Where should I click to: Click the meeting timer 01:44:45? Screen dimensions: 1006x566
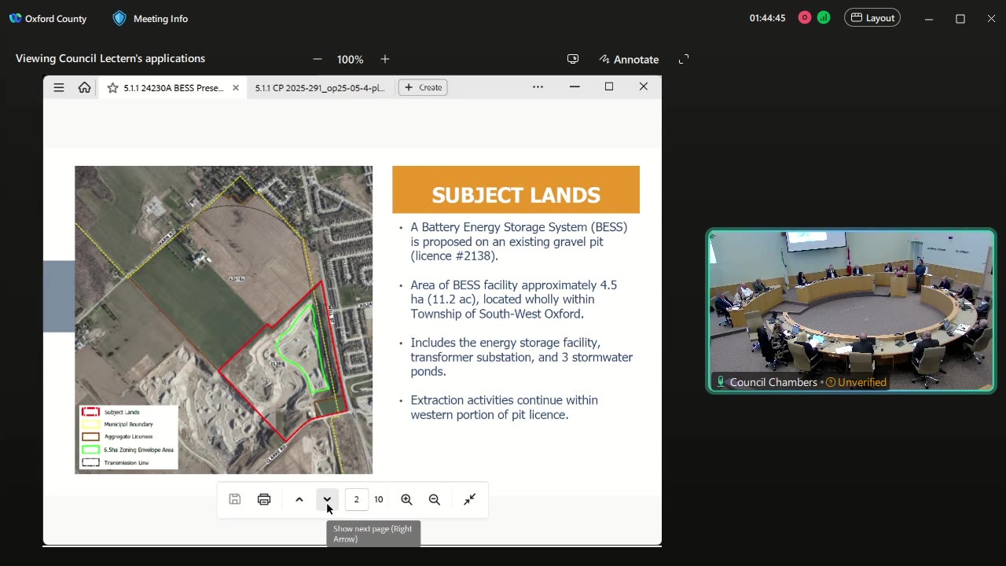(x=768, y=18)
